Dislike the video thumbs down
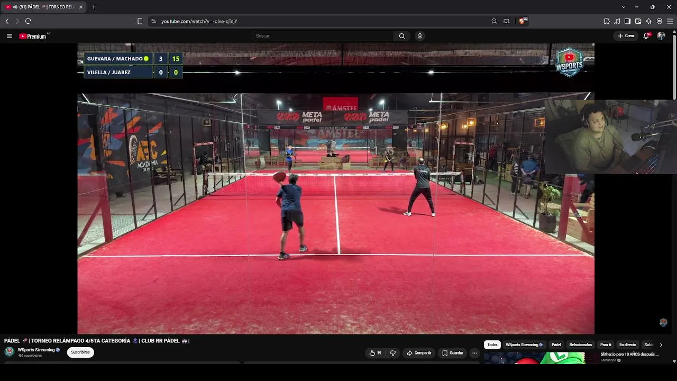 [392, 353]
